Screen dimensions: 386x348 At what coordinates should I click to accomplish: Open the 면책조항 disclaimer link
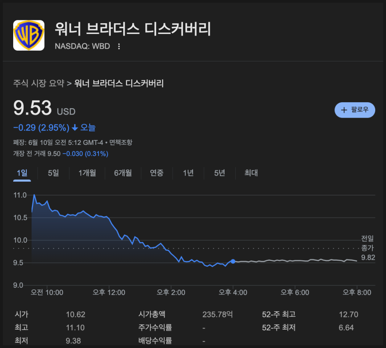121,142
